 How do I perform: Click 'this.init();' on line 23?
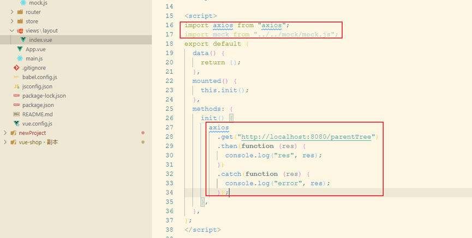click(x=225, y=91)
